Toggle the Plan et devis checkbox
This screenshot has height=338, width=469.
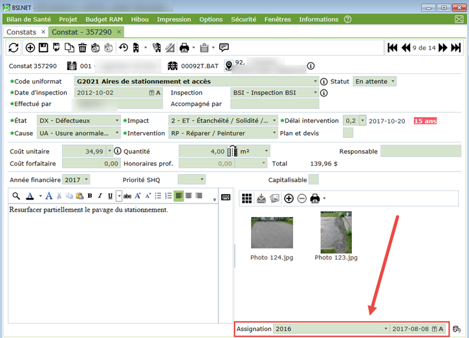click(x=348, y=133)
